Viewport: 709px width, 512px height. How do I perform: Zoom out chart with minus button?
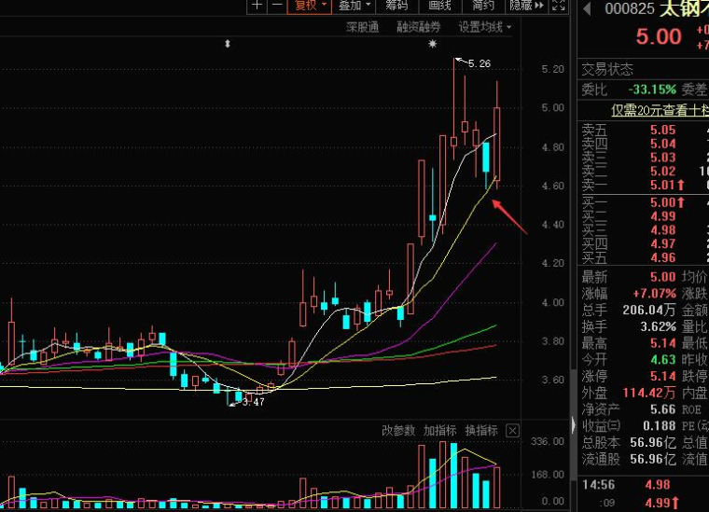point(277,6)
